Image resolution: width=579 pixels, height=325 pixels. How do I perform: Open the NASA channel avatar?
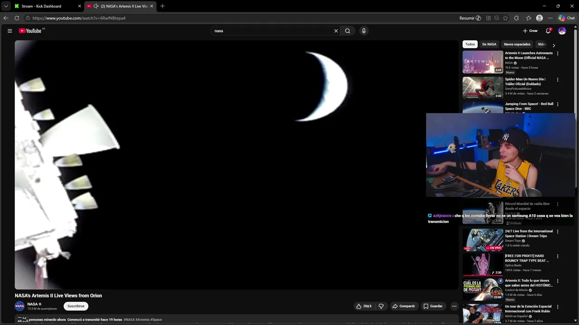(19, 306)
